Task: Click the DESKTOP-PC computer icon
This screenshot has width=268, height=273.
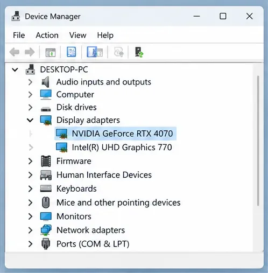Action: click(x=30, y=69)
